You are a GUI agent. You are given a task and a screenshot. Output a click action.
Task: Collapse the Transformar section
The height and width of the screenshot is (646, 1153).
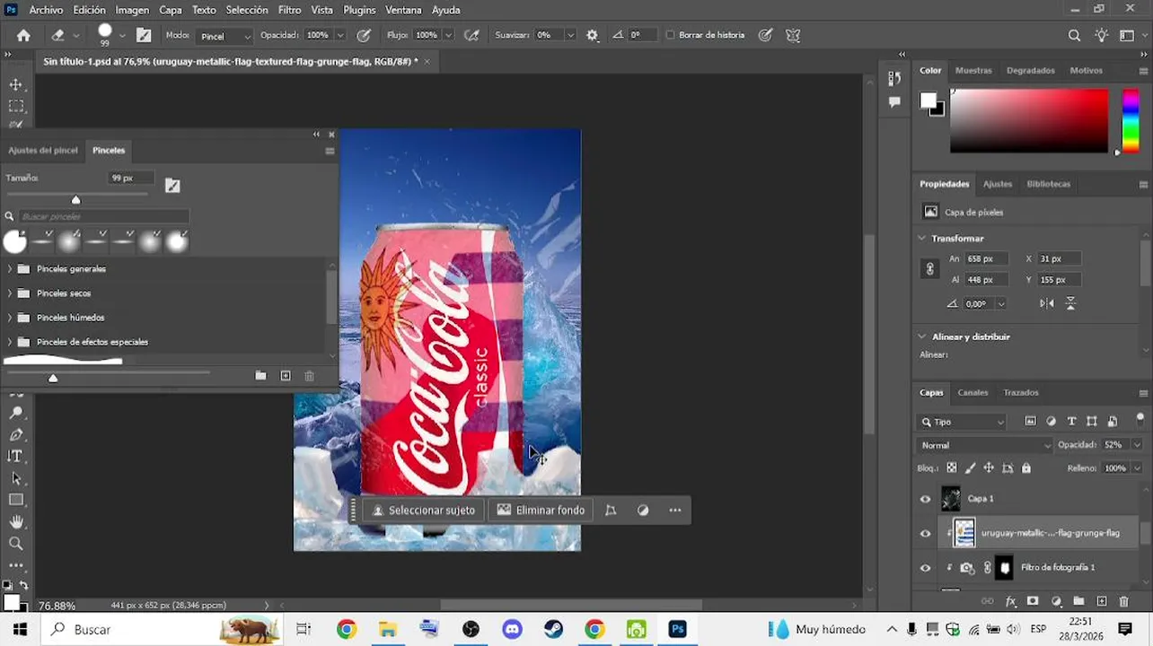point(922,238)
